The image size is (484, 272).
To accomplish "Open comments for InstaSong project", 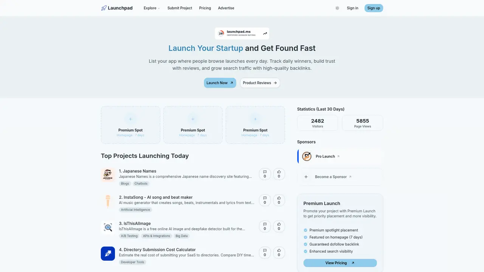I will 265,200.
